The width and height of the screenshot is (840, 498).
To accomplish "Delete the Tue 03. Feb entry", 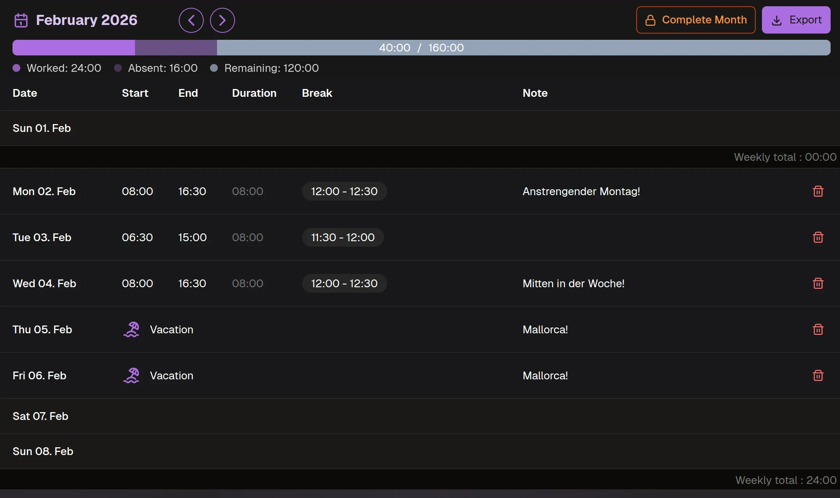I will tap(818, 237).
